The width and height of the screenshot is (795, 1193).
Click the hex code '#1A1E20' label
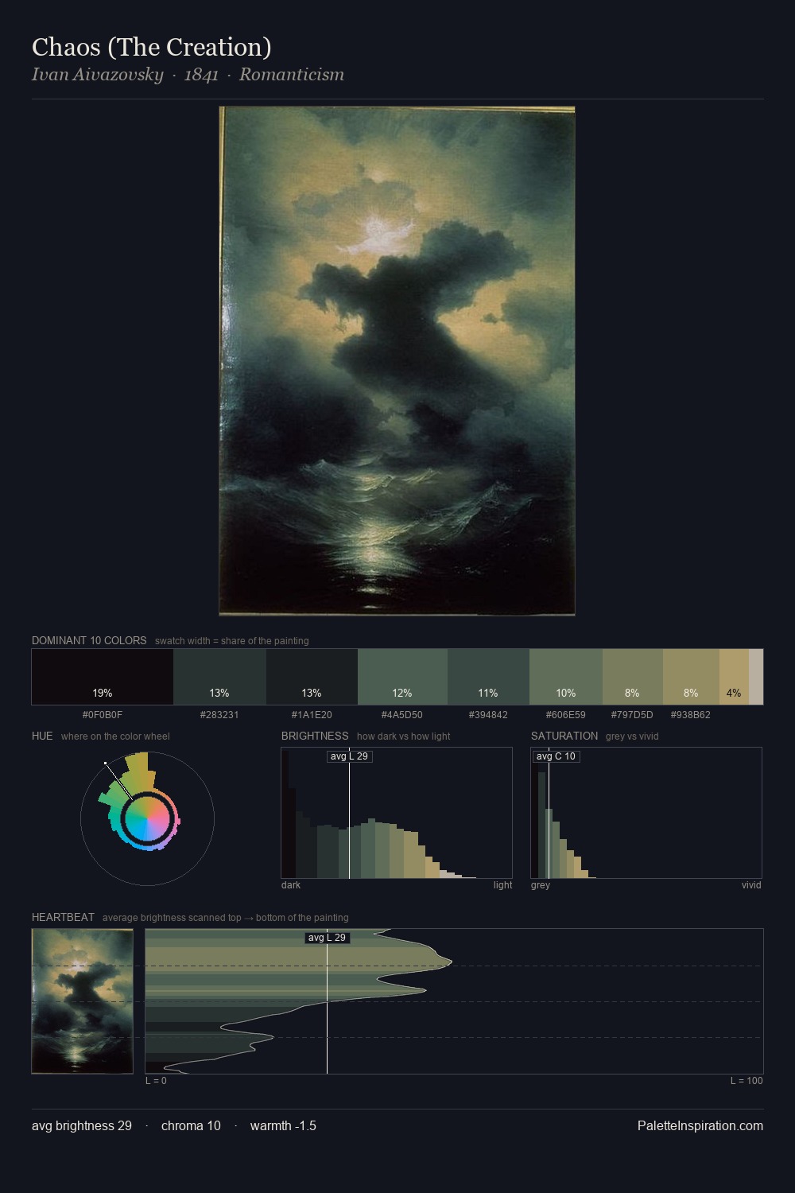[312, 715]
